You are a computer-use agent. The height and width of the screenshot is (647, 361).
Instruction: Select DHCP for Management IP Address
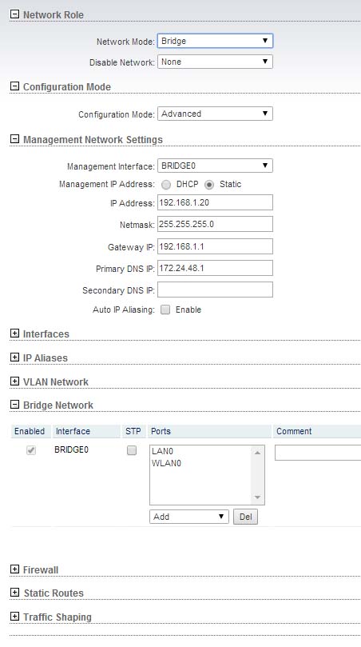[x=166, y=185]
